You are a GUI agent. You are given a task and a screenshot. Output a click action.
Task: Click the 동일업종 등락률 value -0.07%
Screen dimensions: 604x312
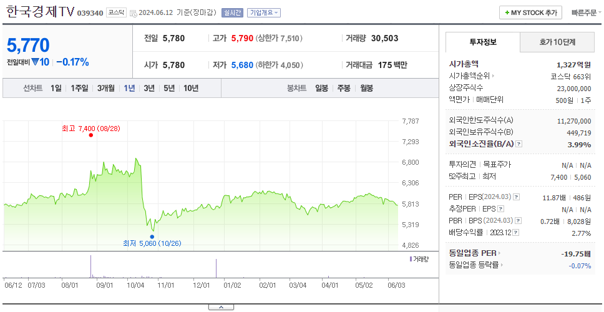point(580,265)
